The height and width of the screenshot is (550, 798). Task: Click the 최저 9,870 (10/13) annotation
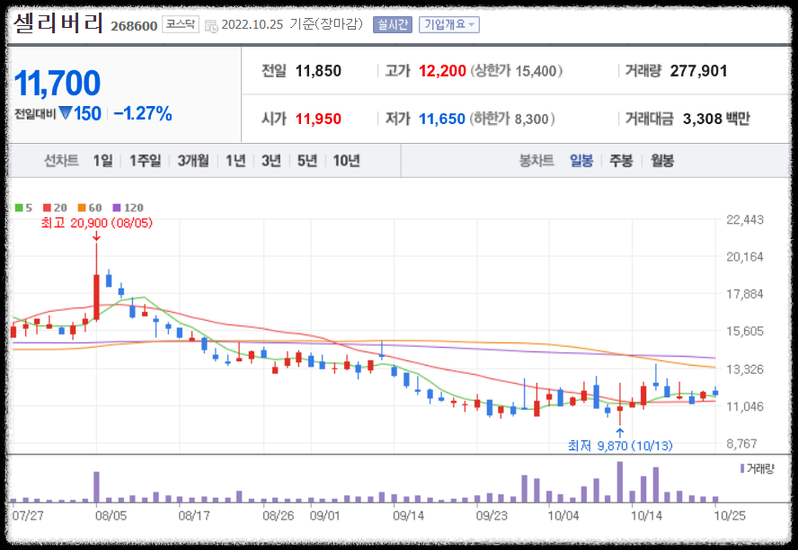[620, 447]
